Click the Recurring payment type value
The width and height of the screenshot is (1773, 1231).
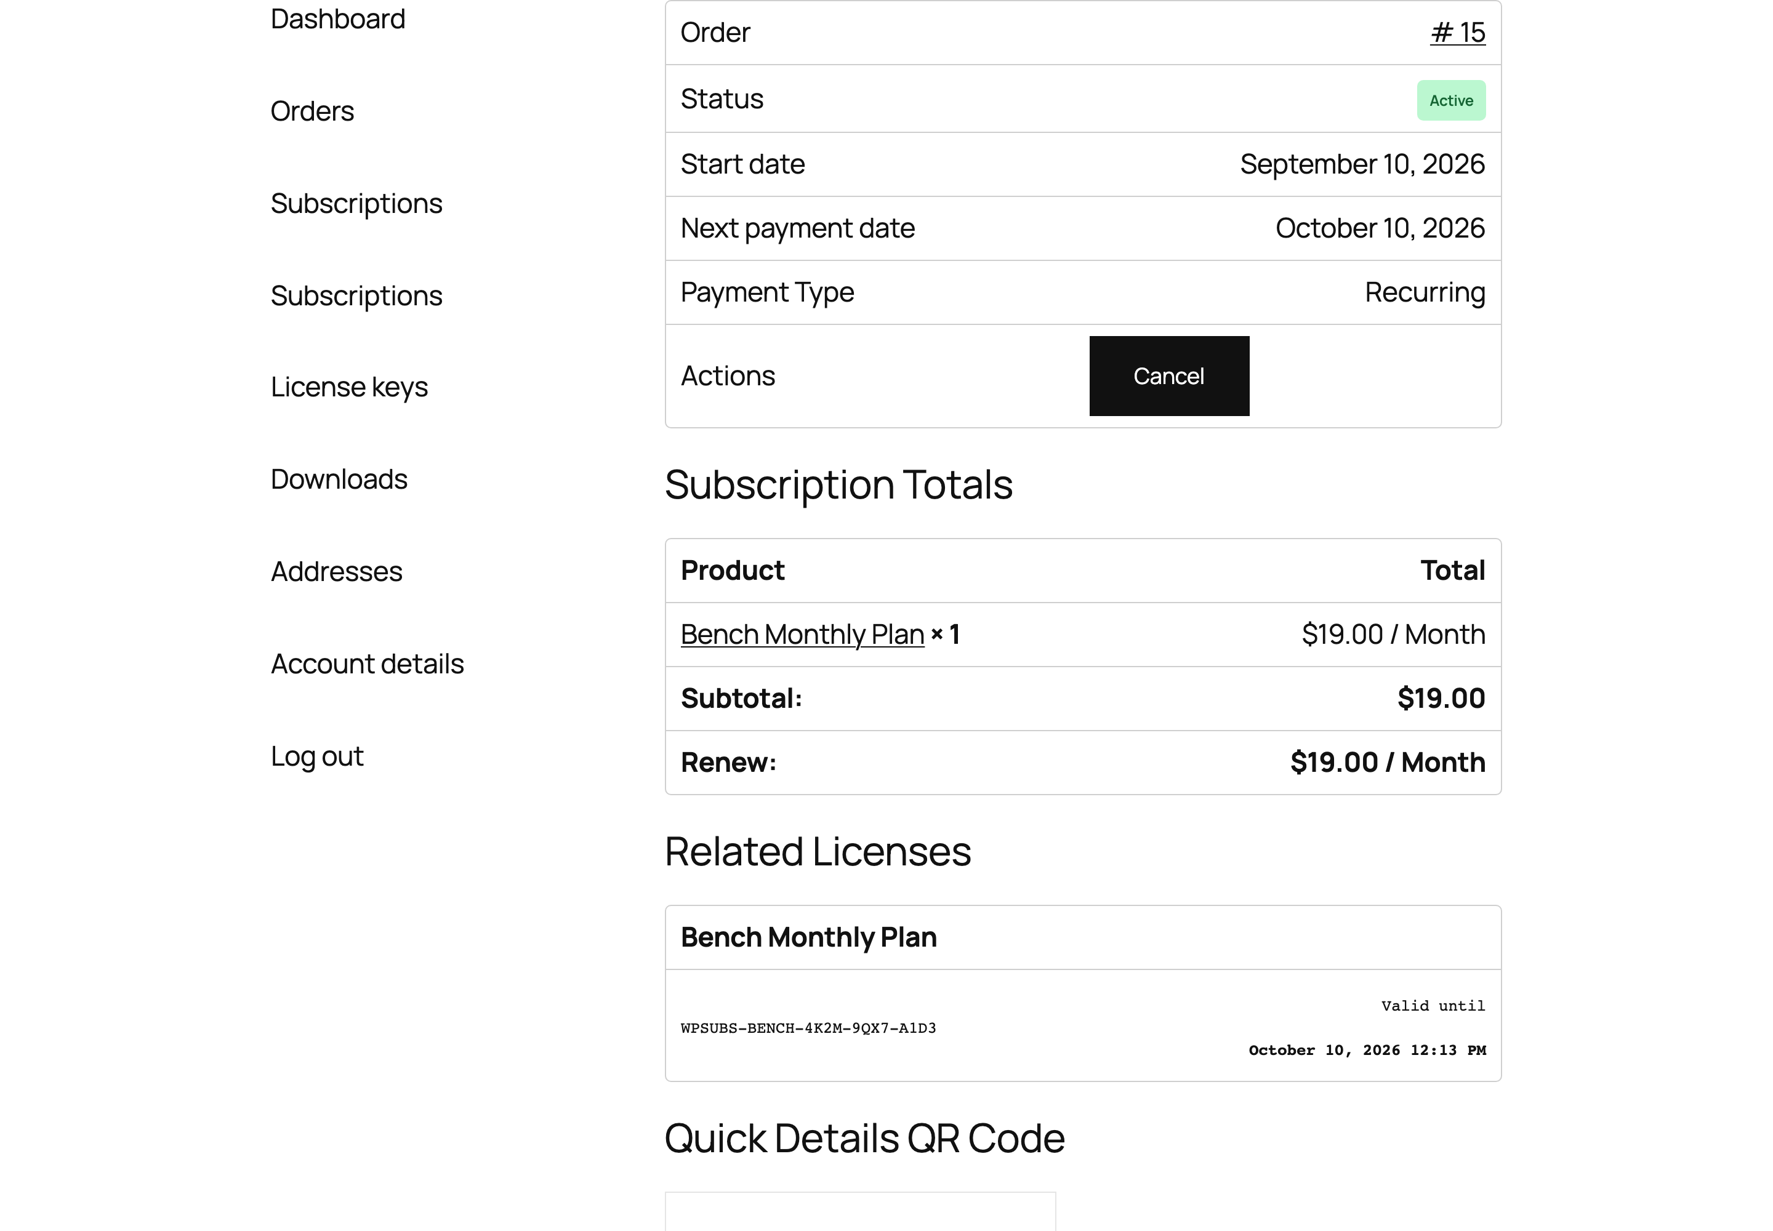1425,292
